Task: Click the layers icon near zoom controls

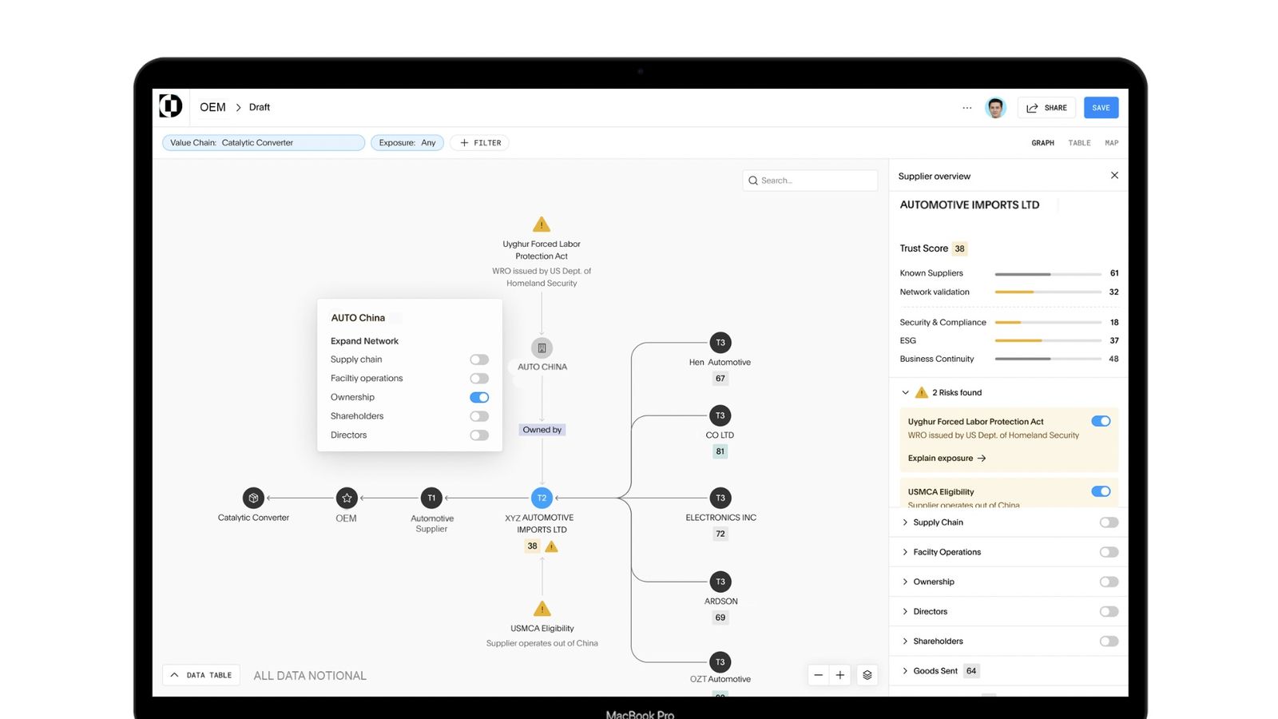Action: 867,675
